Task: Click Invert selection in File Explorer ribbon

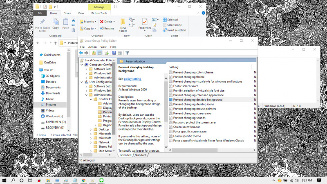Action: (x=175, y=30)
